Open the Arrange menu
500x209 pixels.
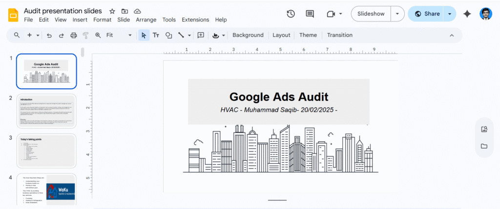(146, 19)
